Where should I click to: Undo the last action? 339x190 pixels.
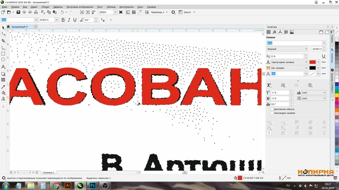pos(62,12)
